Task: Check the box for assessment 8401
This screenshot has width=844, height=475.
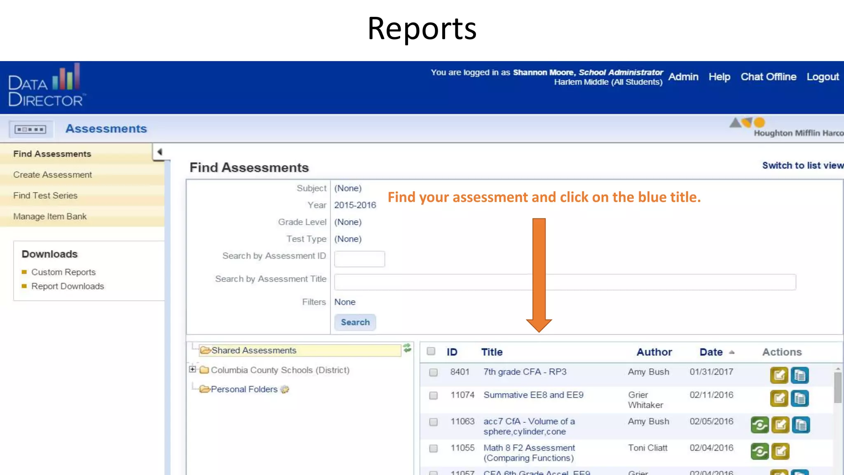Action: pyautogui.click(x=433, y=372)
